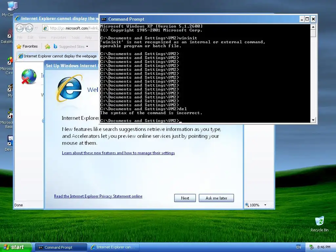Click the 'wininit' command text
This screenshot has width=336, height=252.
[188, 38]
